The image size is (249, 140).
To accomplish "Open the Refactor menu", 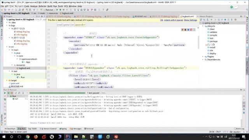I will pyautogui.click(x=42, y=6).
